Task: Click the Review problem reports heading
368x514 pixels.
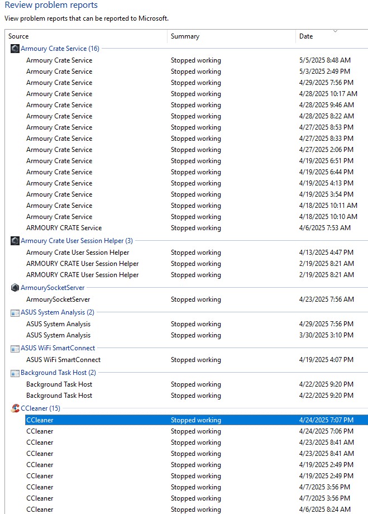Action: [51, 5]
